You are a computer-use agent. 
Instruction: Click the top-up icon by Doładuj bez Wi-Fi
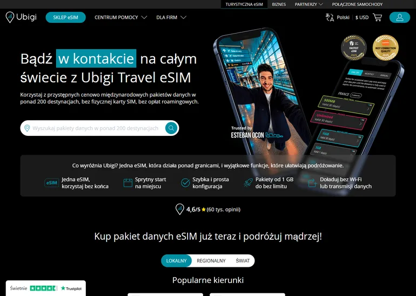click(x=312, y=183)
